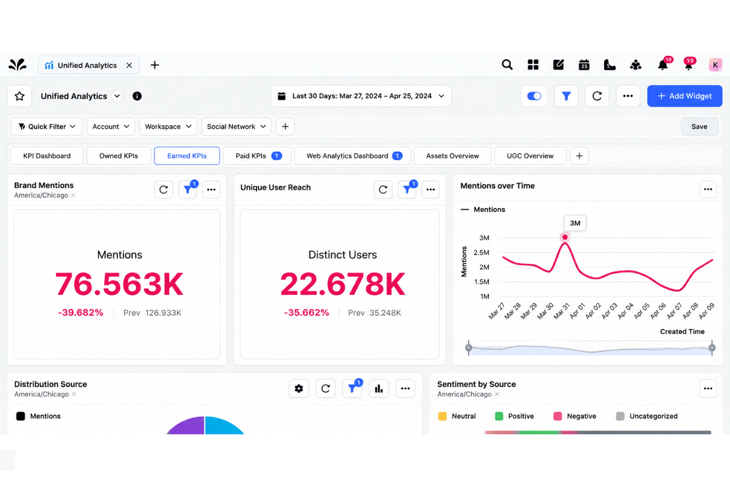This screenshot has height=487, width=730.
Task: Open black bell notifications icon
Action: 663,65
